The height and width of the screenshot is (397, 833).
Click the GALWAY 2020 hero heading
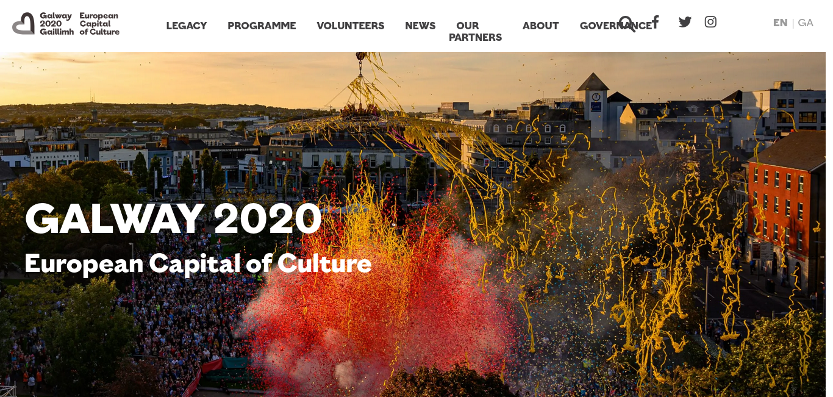(173, 218)
